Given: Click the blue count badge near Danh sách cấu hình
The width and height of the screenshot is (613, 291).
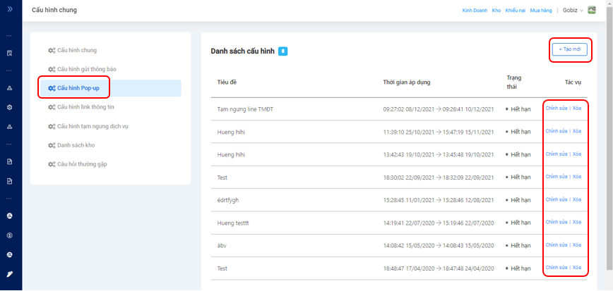Looking at the screenshot, I should (x=282, y=51).
